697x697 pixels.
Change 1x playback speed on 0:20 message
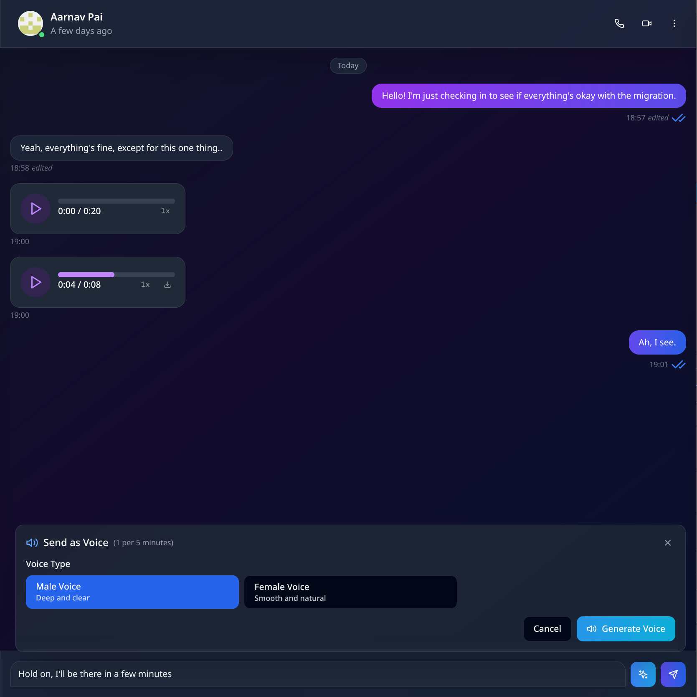(x=165, y=211)
